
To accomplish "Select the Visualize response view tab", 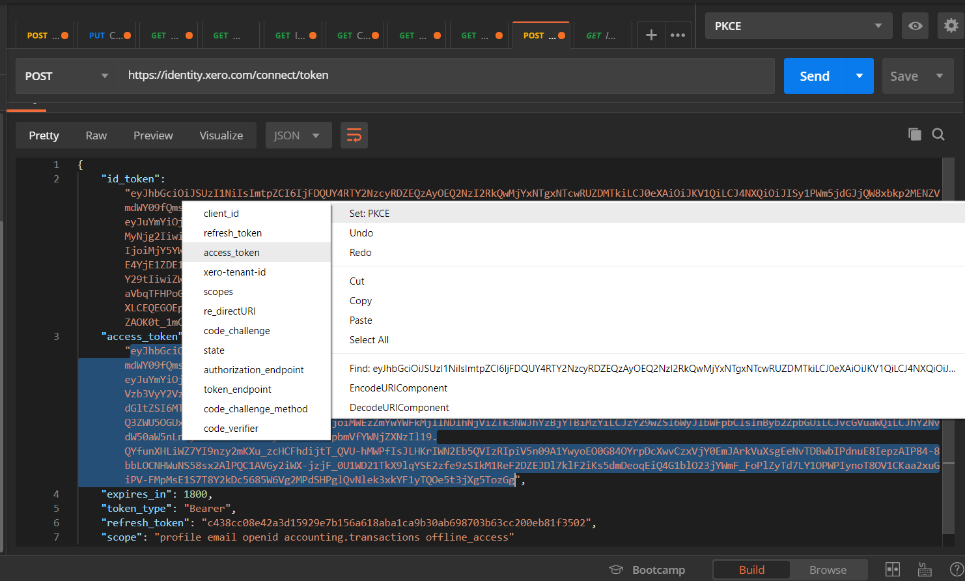I will click(221, 135).
